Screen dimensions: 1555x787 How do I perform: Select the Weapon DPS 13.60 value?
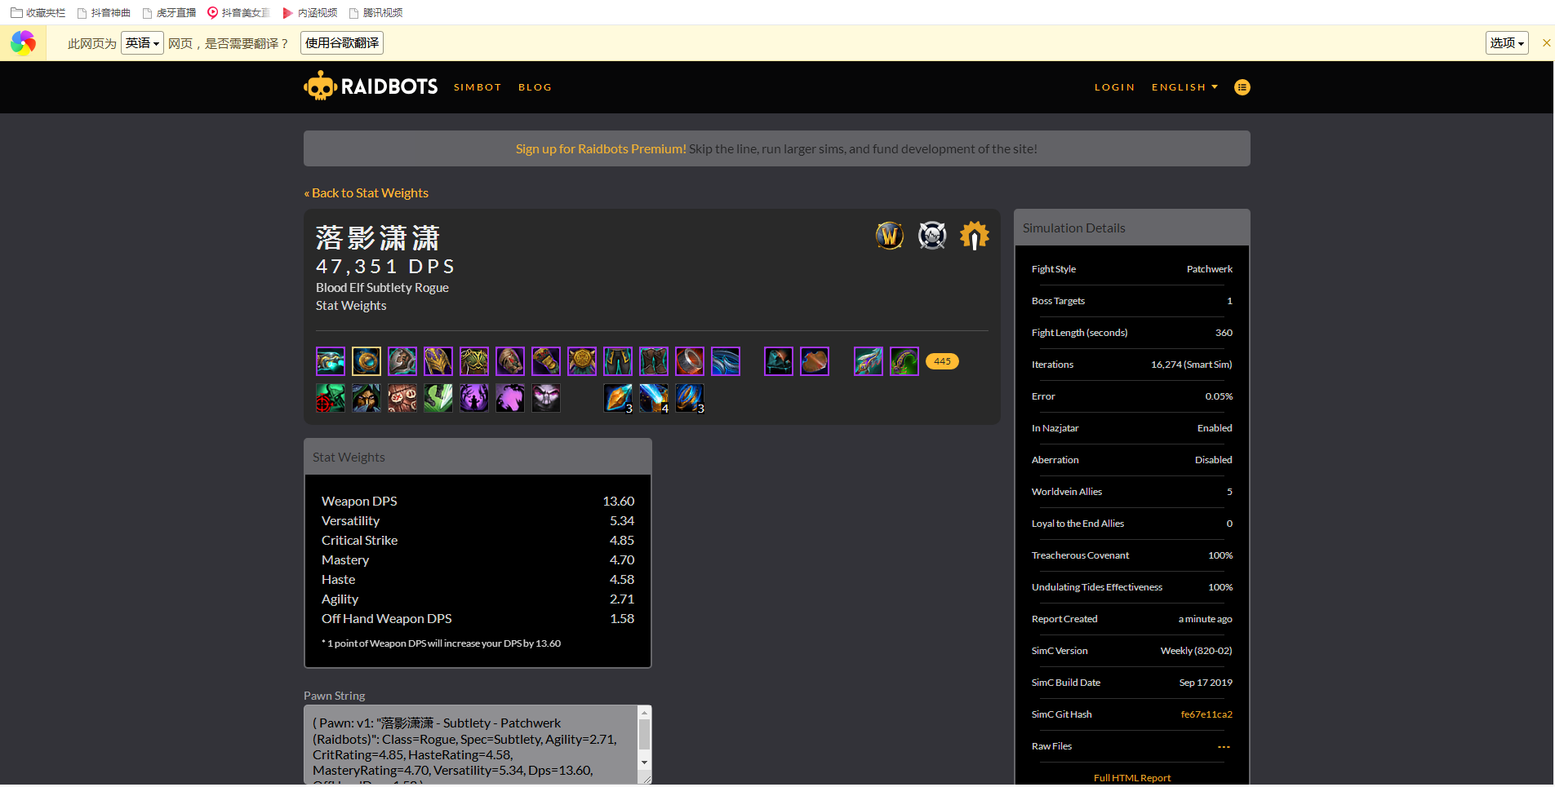click(x=619, y=502)
